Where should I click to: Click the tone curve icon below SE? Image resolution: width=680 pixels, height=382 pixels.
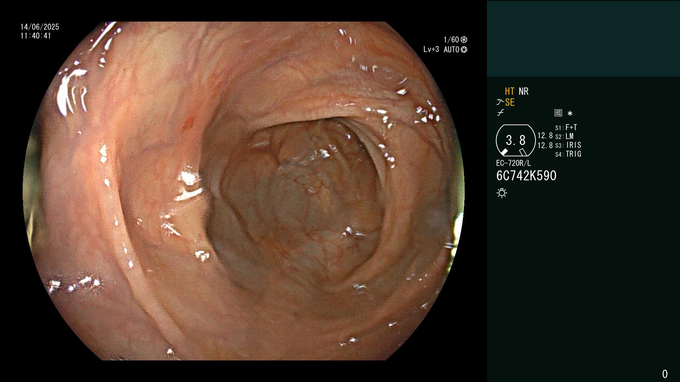point(500,113)
